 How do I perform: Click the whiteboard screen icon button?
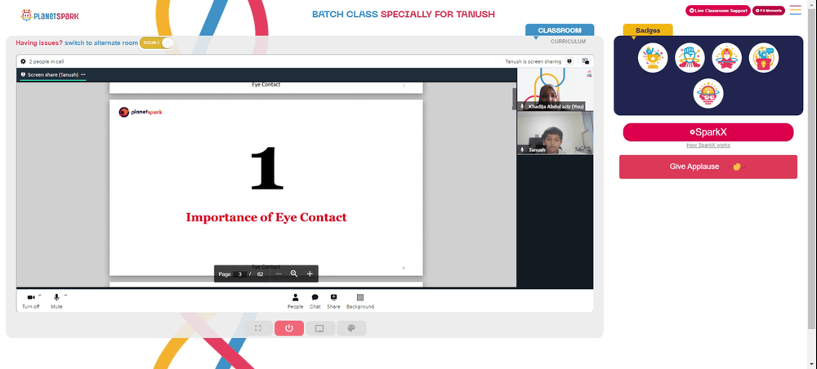point(320,328)
